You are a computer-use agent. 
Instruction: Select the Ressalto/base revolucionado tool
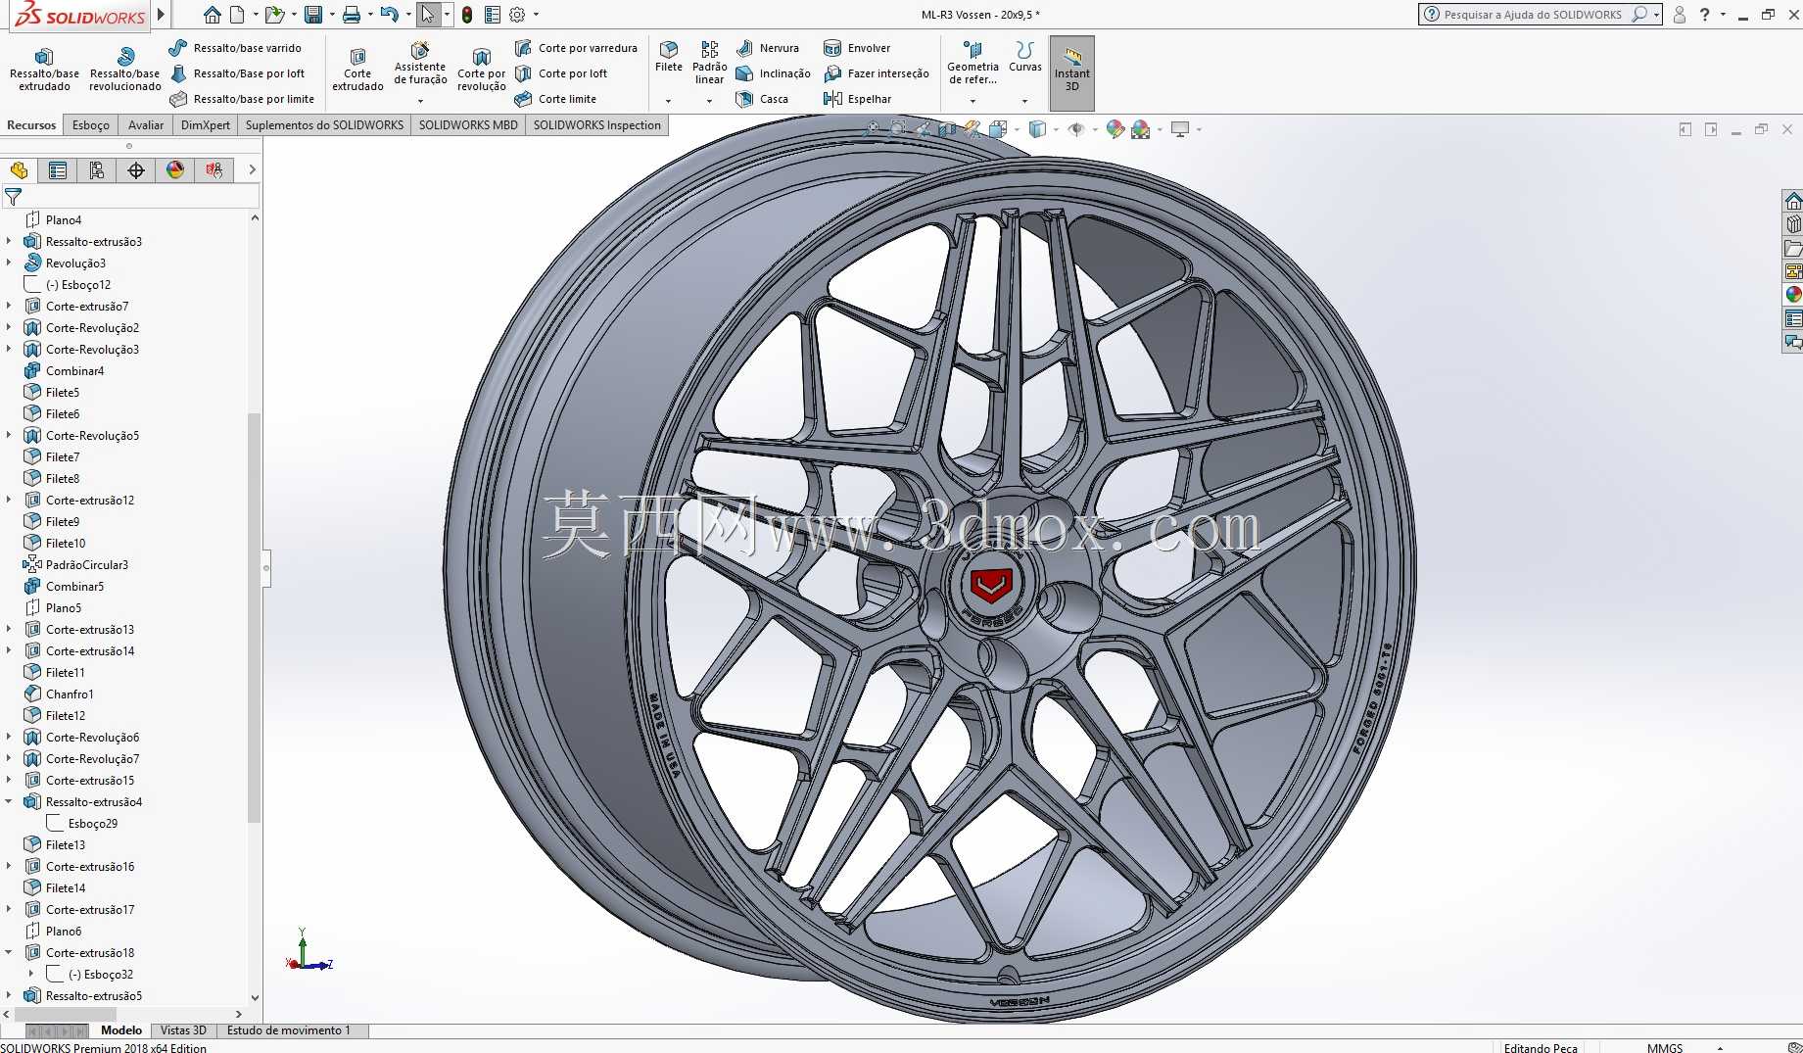[x=124, y=69]
